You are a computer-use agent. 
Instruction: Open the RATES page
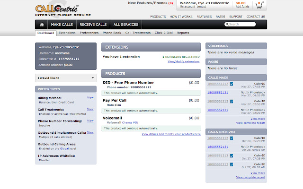(x=220, y=17)
